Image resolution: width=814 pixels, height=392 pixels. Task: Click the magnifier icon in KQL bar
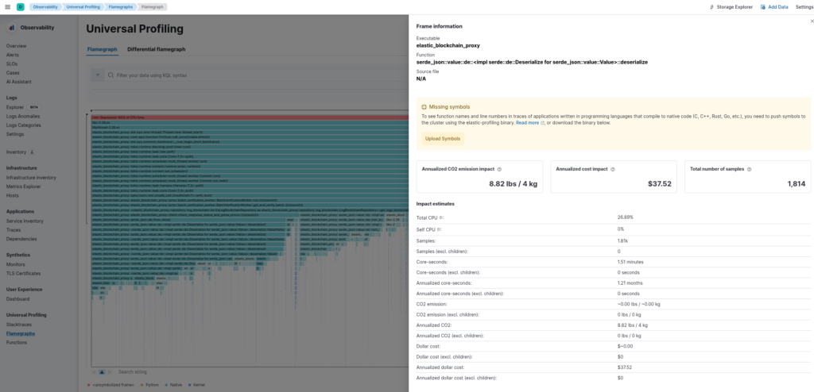[110, 75]
